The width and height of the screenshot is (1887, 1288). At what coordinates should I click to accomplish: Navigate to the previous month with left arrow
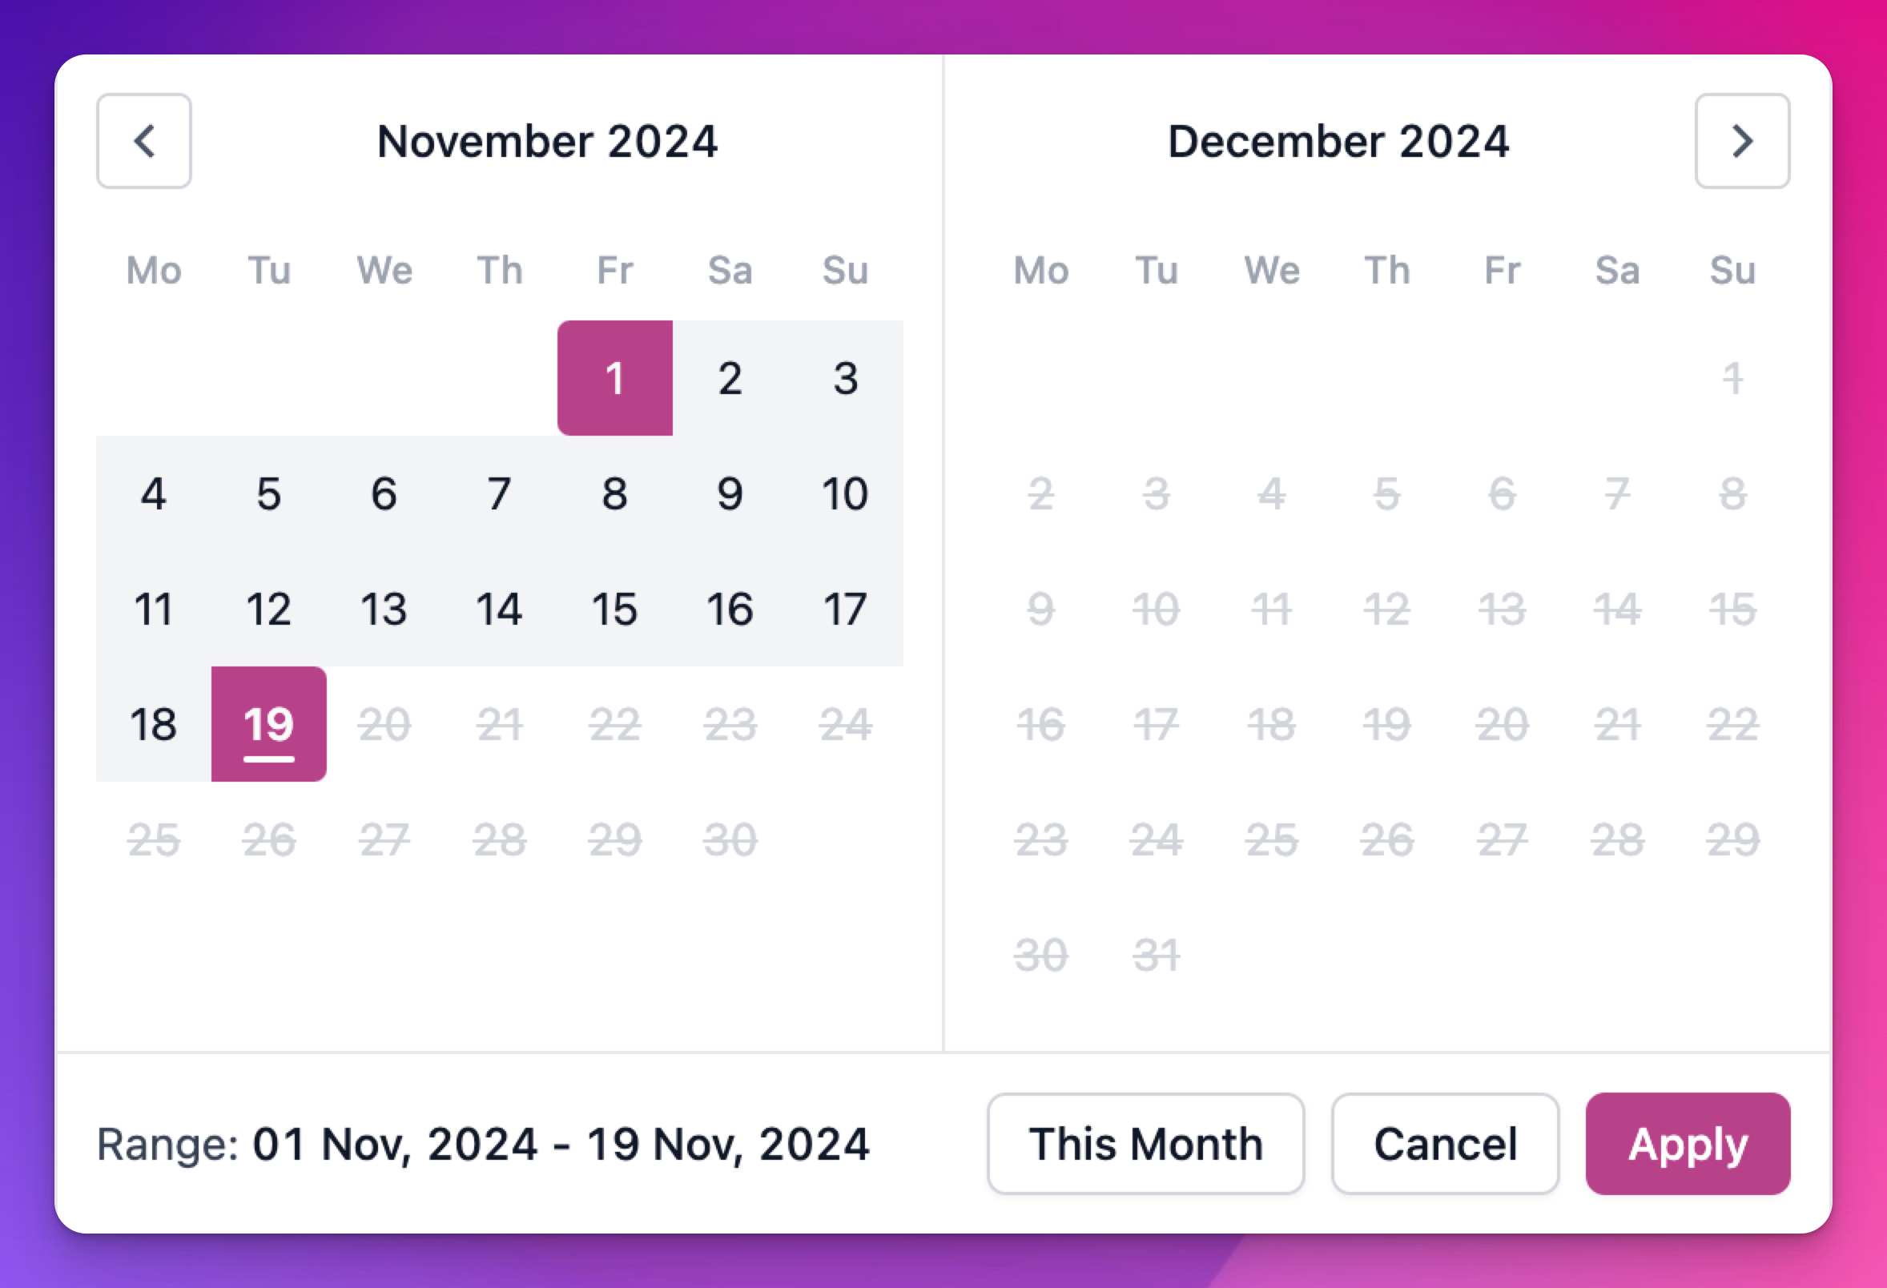(143, 141)
